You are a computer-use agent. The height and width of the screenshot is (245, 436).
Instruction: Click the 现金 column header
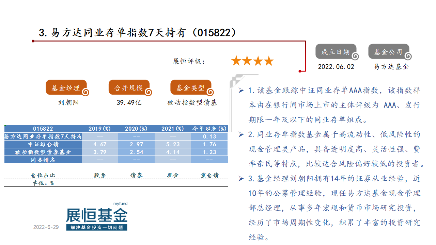point(173,175)
